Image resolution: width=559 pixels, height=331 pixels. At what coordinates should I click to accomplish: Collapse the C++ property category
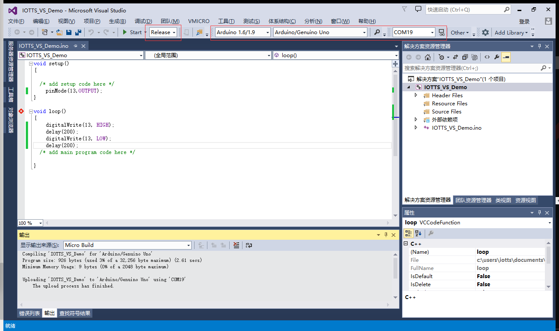(x=406, y=244)
